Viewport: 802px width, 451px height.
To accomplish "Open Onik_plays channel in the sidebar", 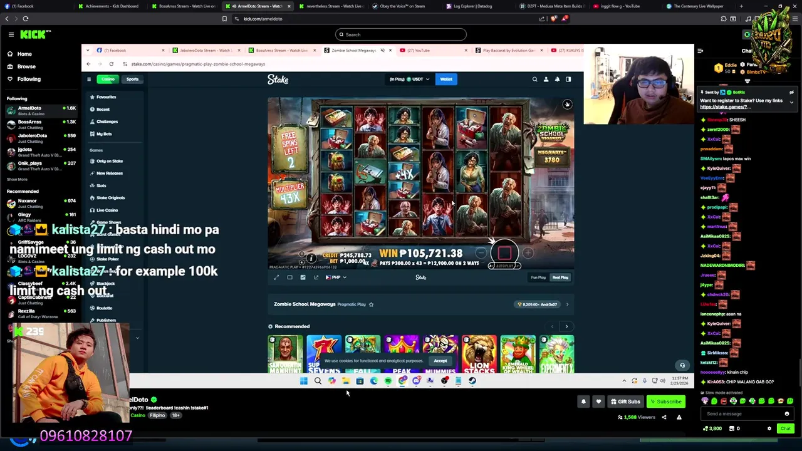I will 41,165.
